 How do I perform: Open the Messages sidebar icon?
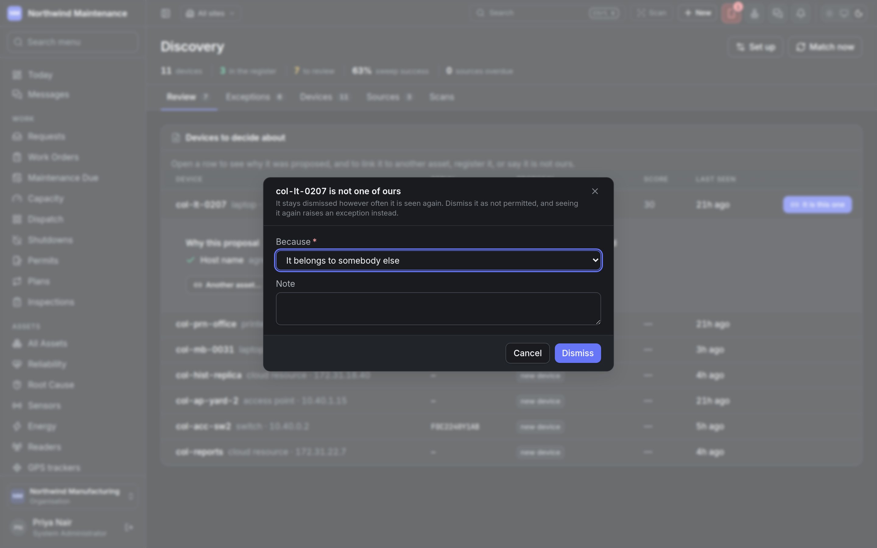pyautogui.click(x=17, y=94)
